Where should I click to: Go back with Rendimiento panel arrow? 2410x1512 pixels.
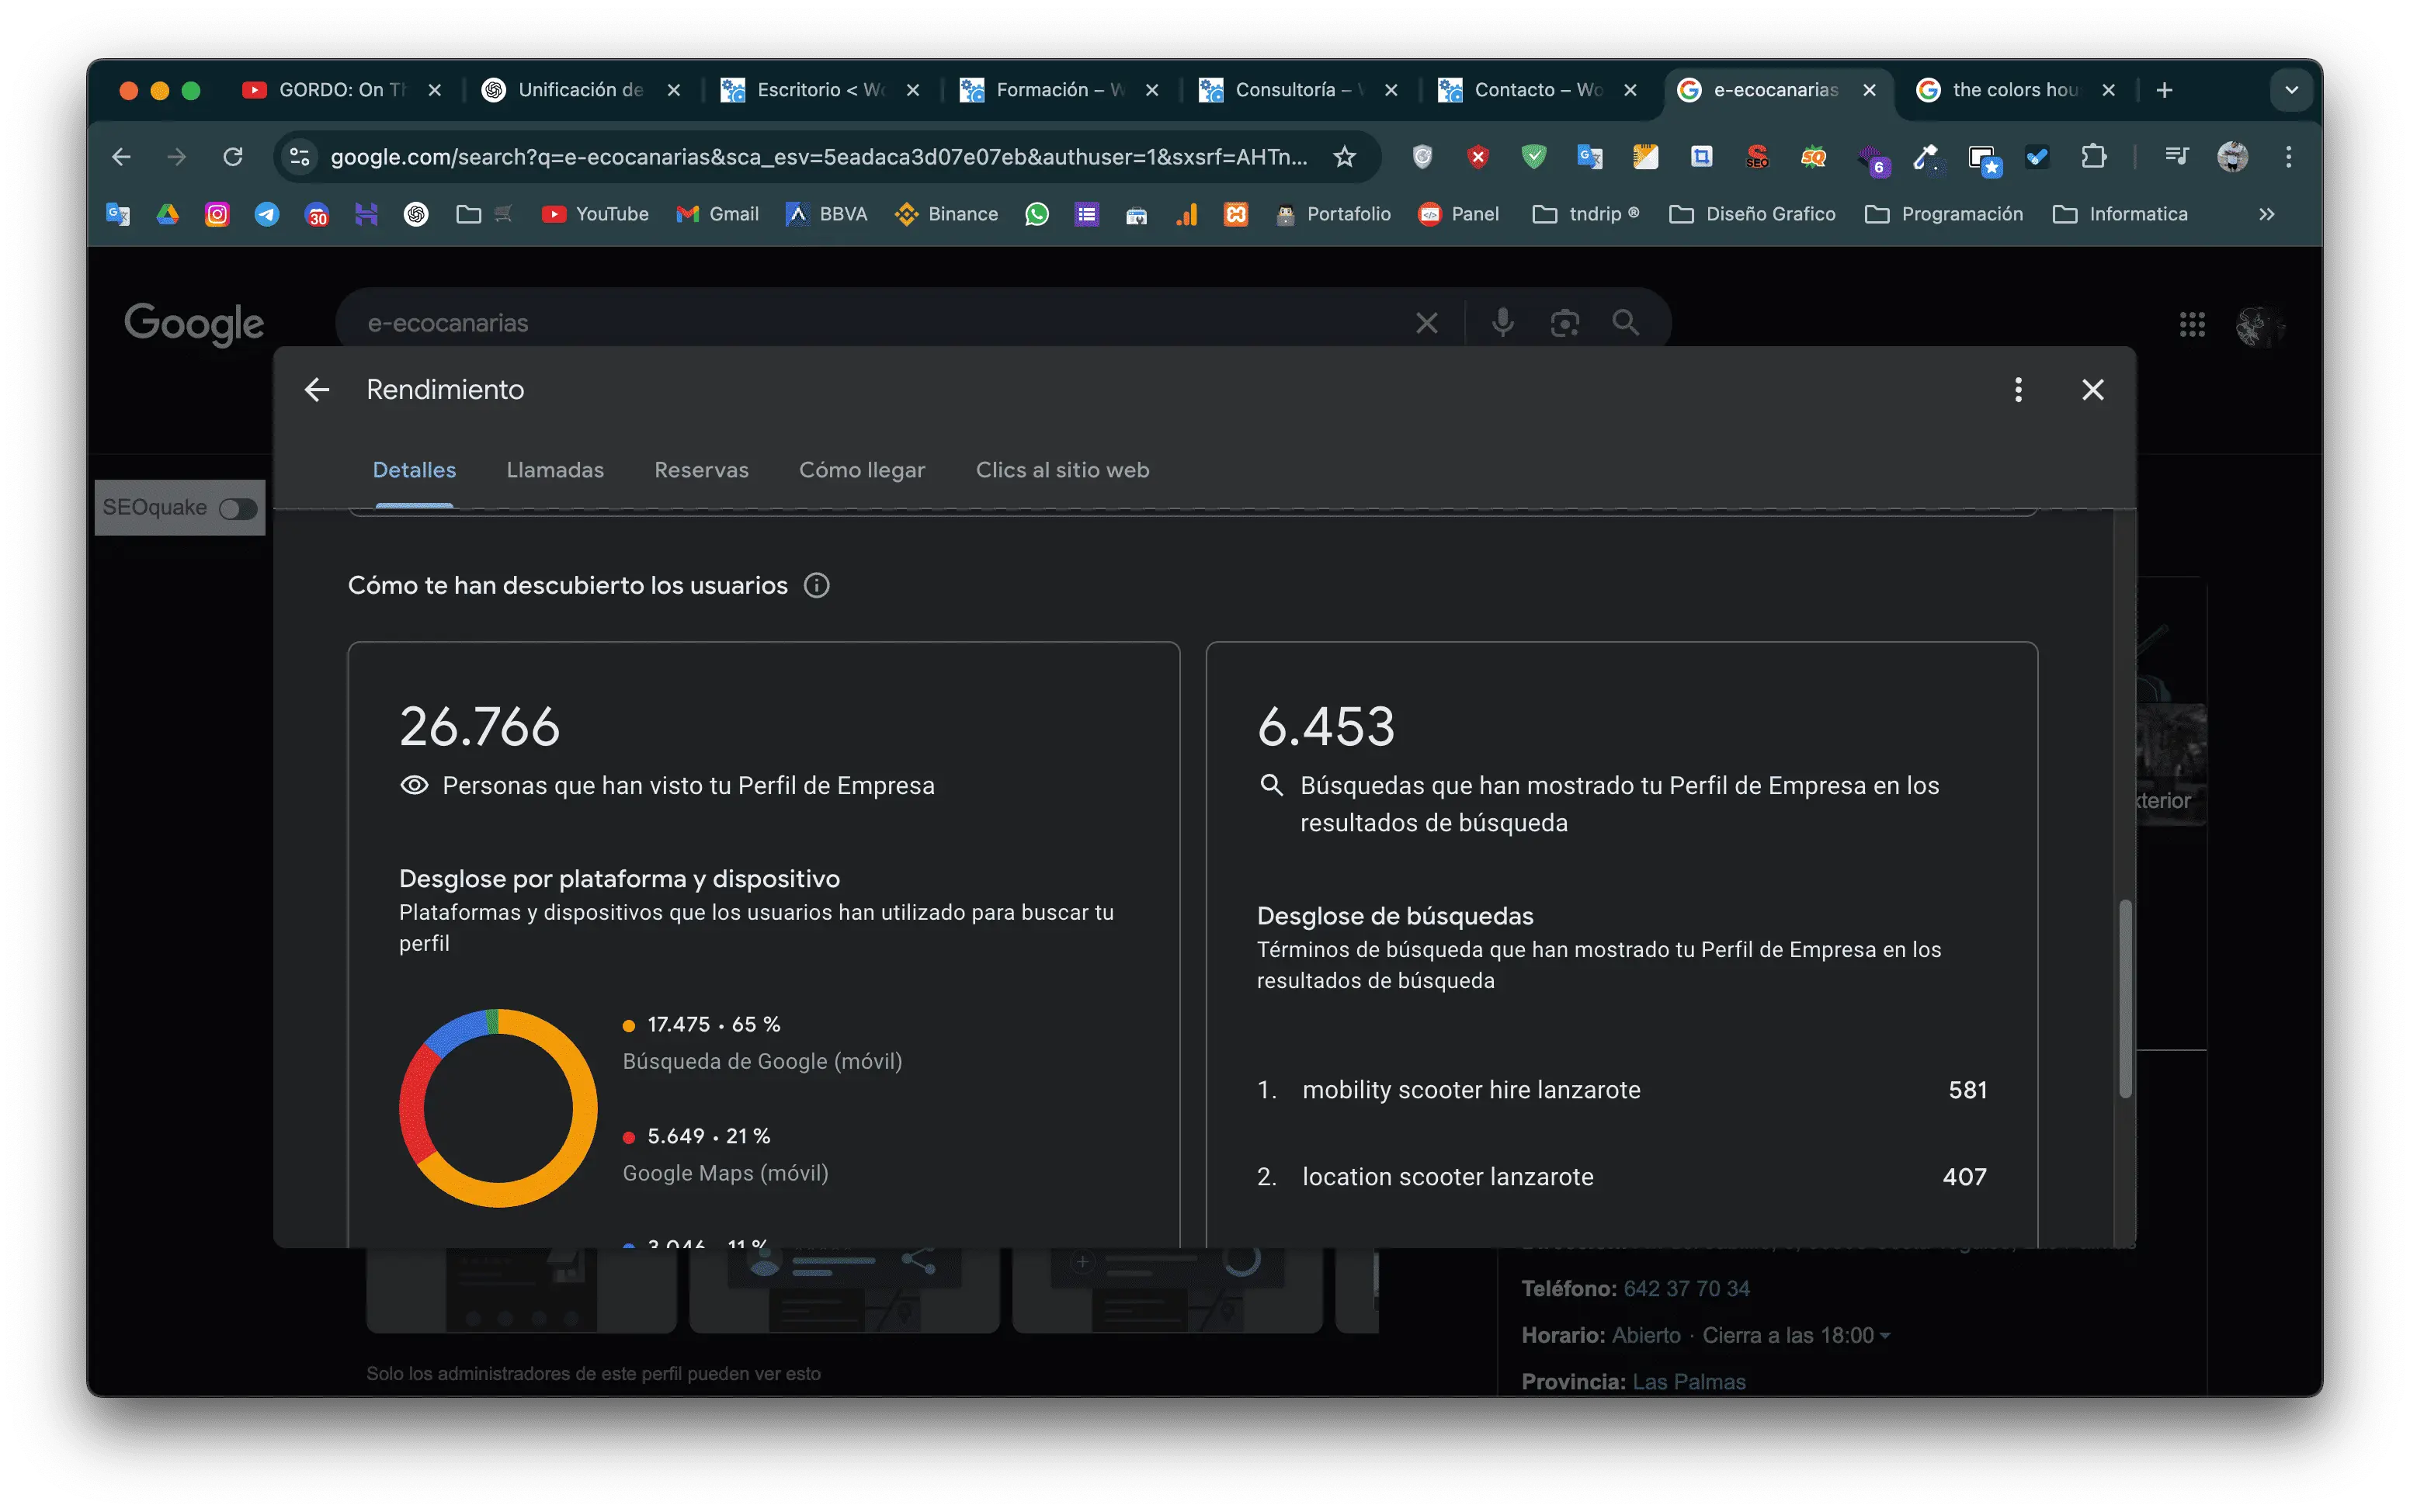317,390
